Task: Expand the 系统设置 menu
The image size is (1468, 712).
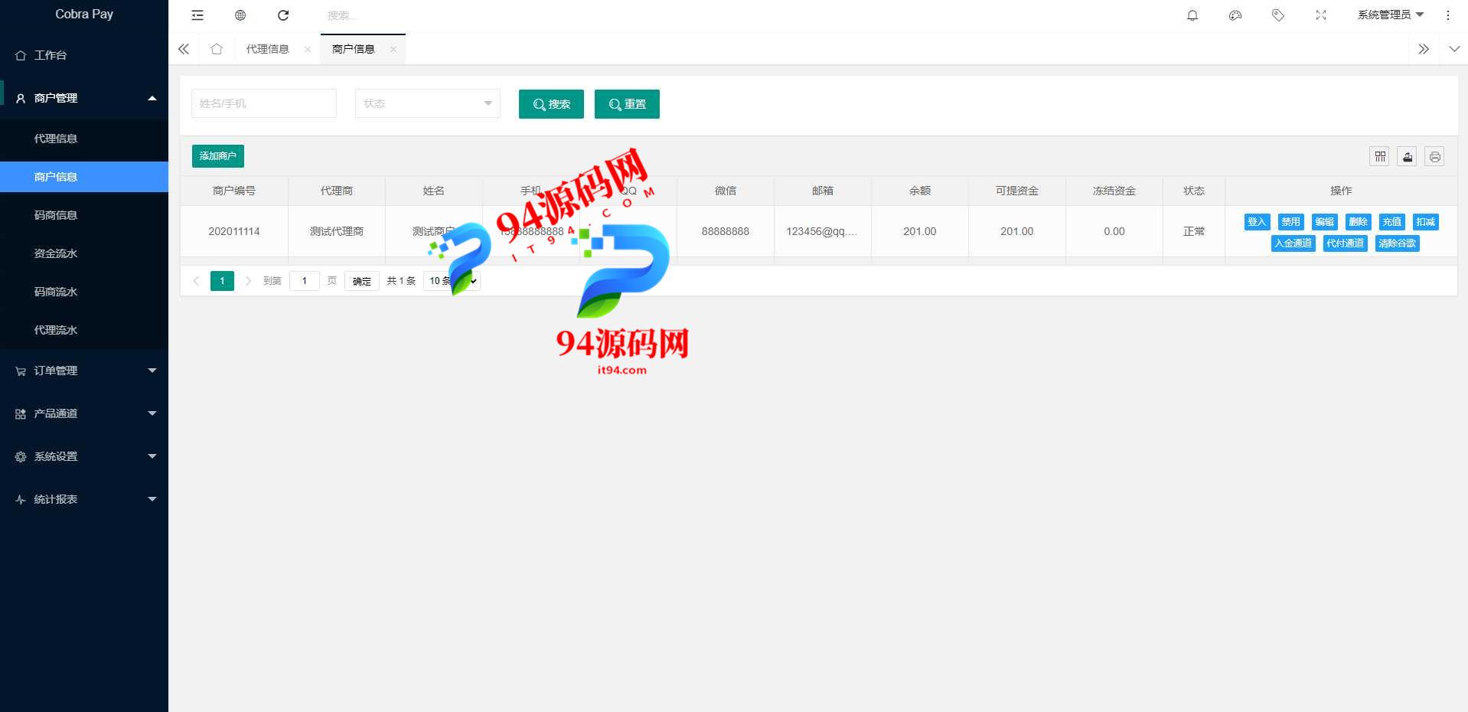Action: pyautogui.click(x=84, y=456)
